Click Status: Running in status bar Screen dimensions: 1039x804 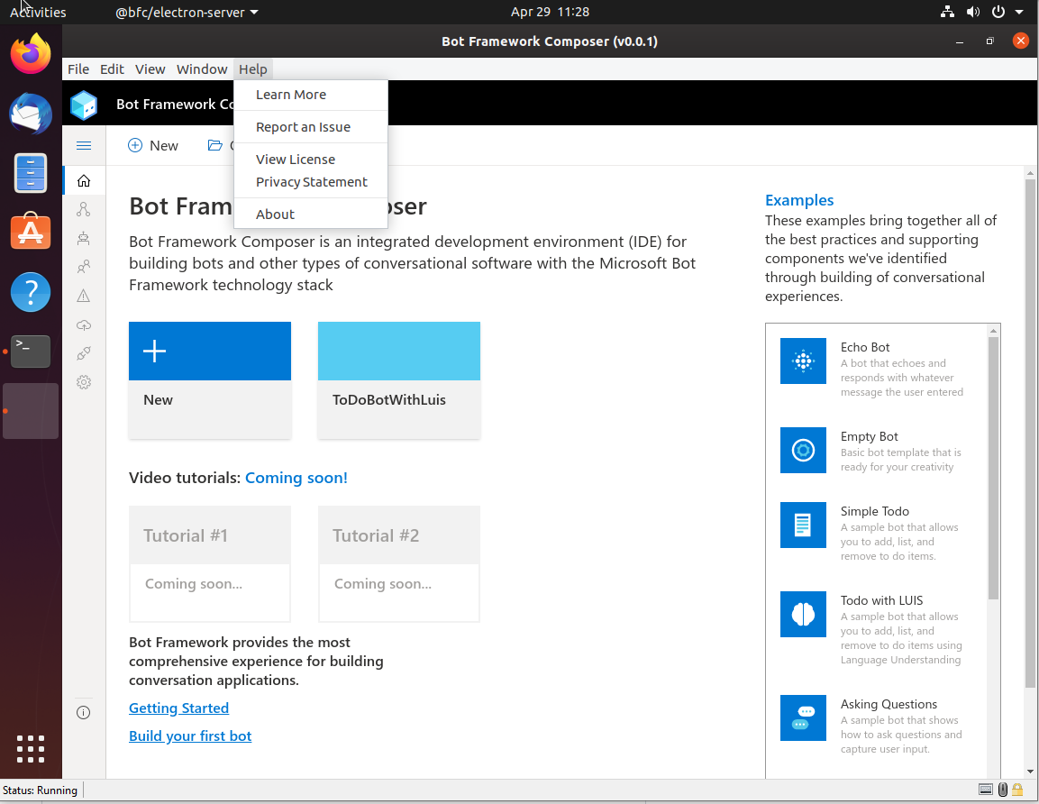point(40,790)
